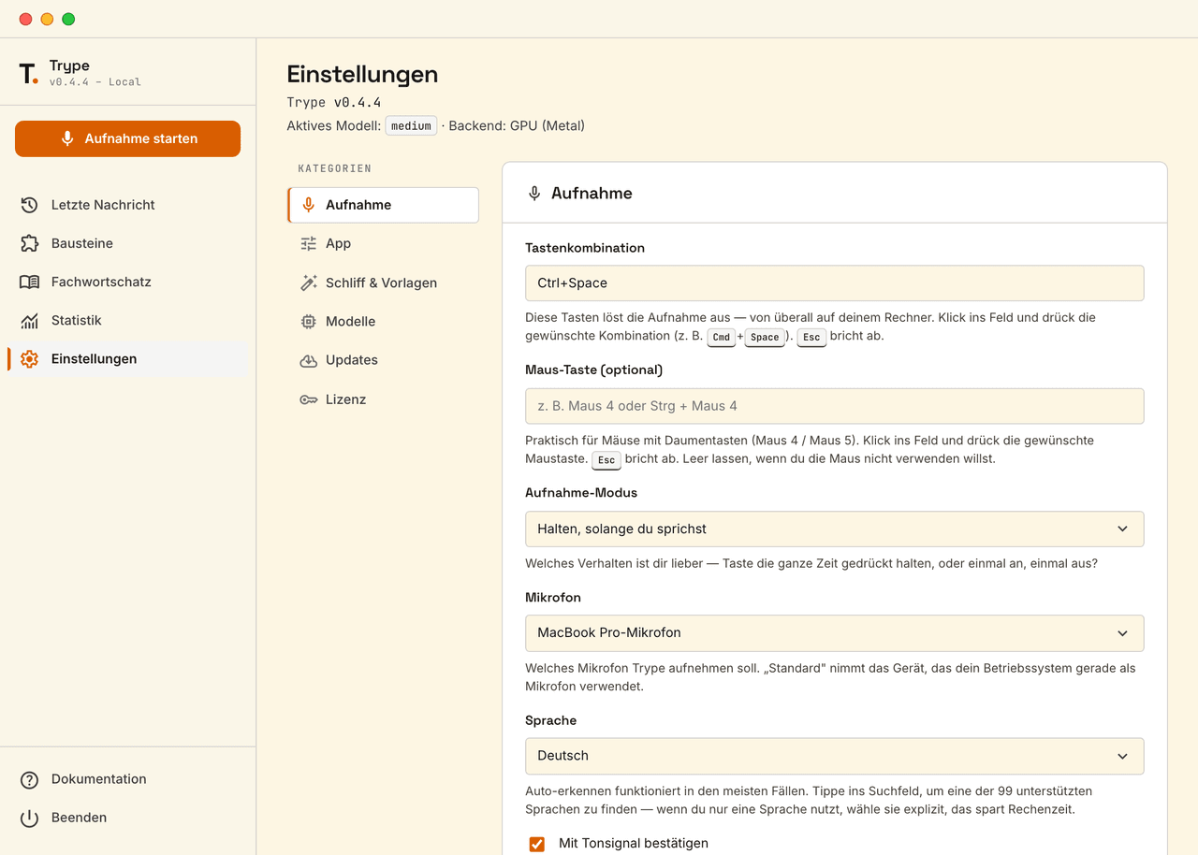The image size is (1198, 855).
Task: Open the Sprache dropdown set to Deutsch
Action: point(835,756)
